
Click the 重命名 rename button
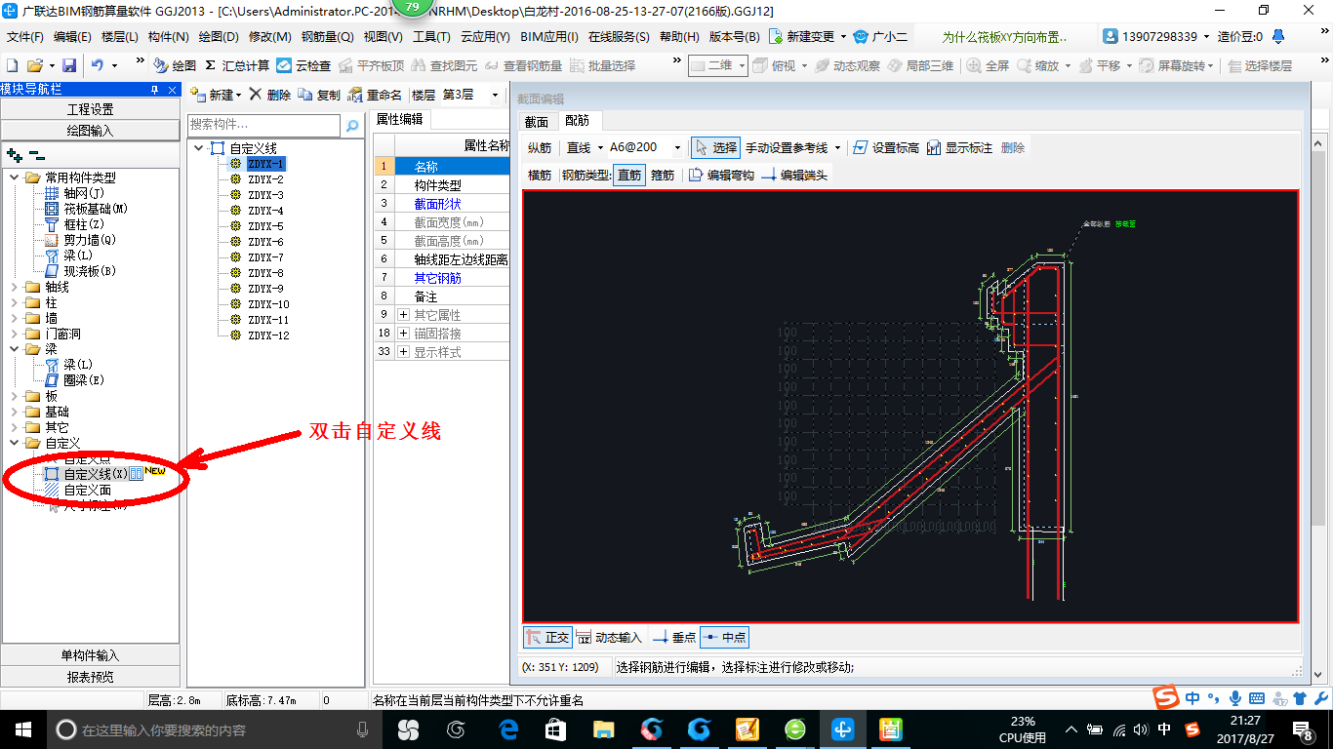375,95
